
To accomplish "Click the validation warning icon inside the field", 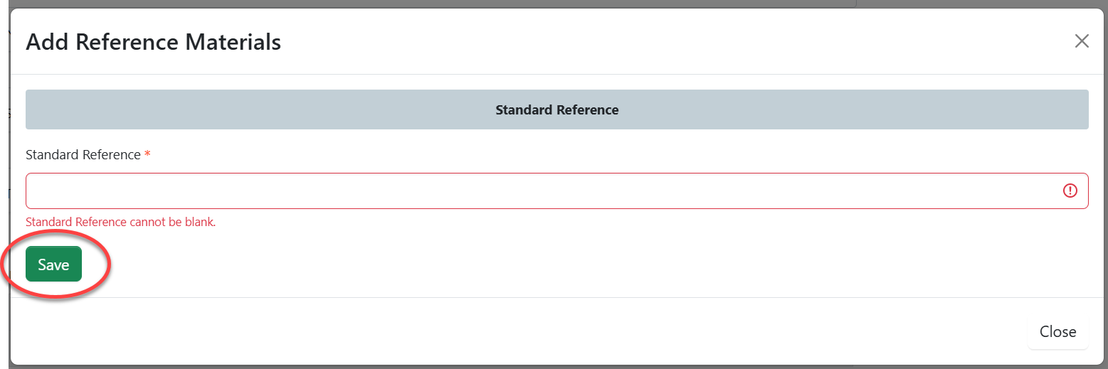I will (1070, 191).
